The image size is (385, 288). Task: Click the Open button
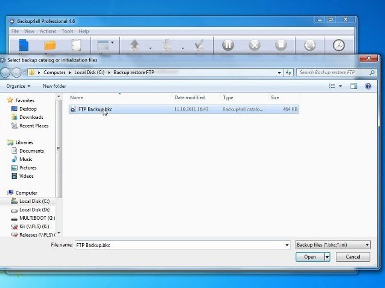[310, 257]
